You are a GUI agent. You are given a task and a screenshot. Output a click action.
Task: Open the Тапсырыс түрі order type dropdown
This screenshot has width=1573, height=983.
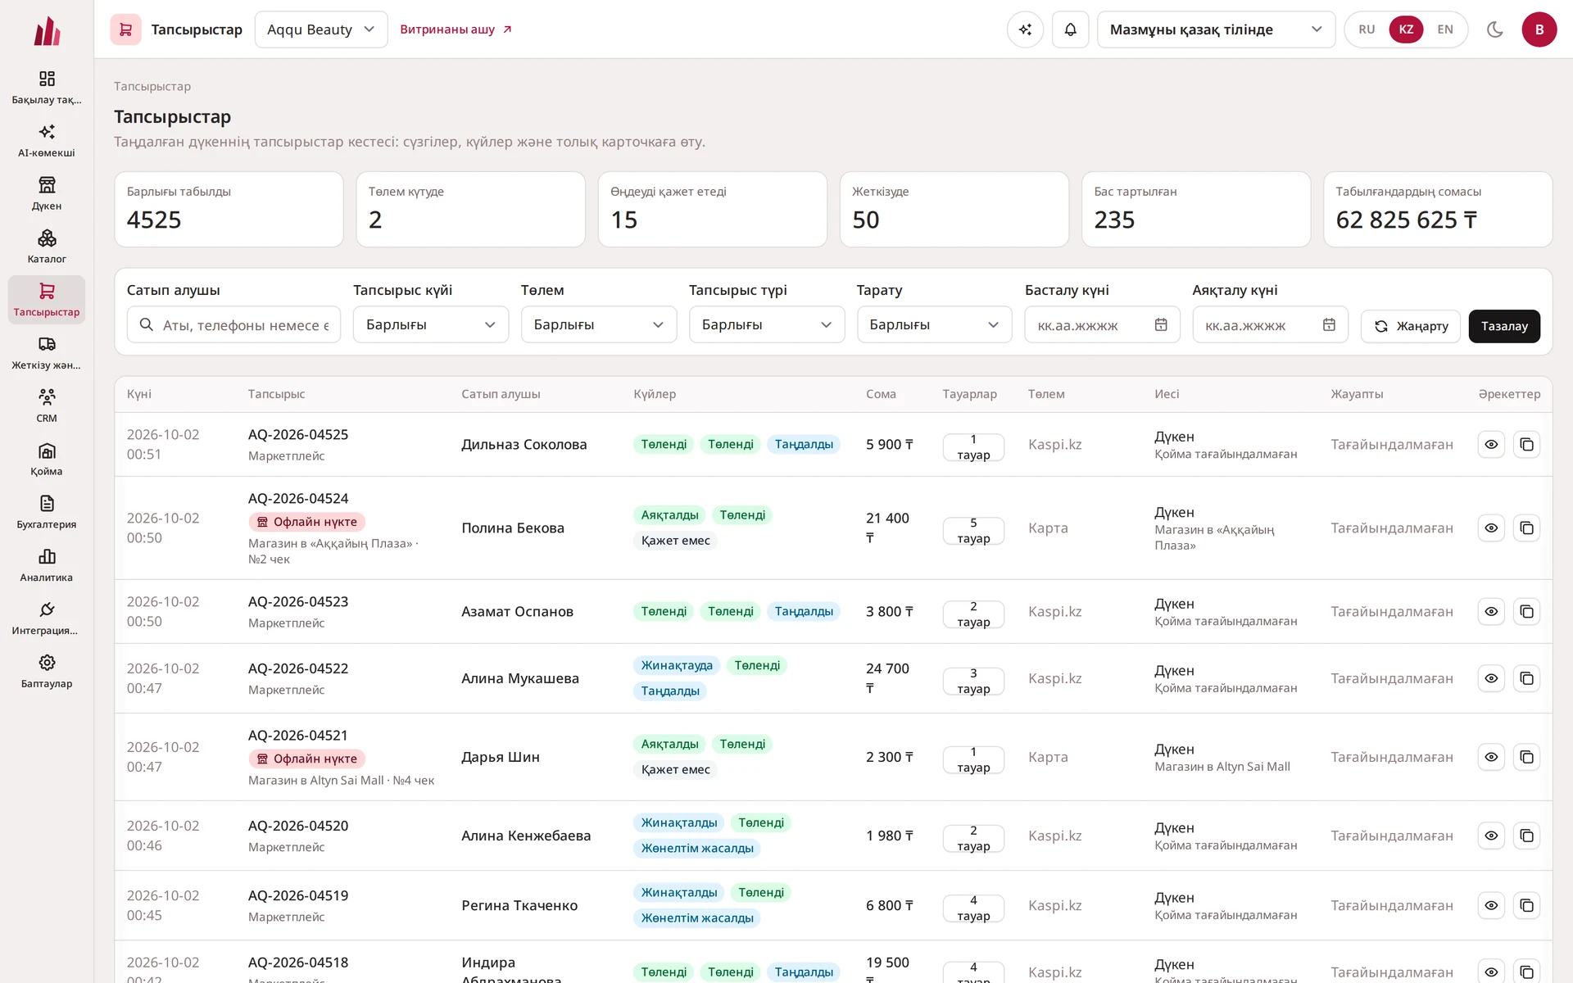click(x=767, y=324)
